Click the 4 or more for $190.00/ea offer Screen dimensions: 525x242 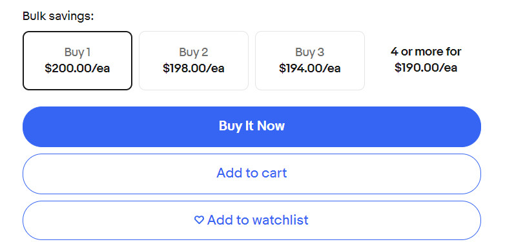click(426, 59)
